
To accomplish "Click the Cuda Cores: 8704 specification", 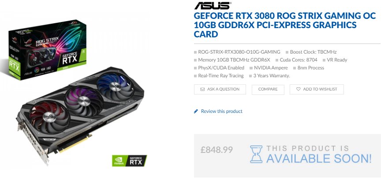I will click(x=298, y=60).
